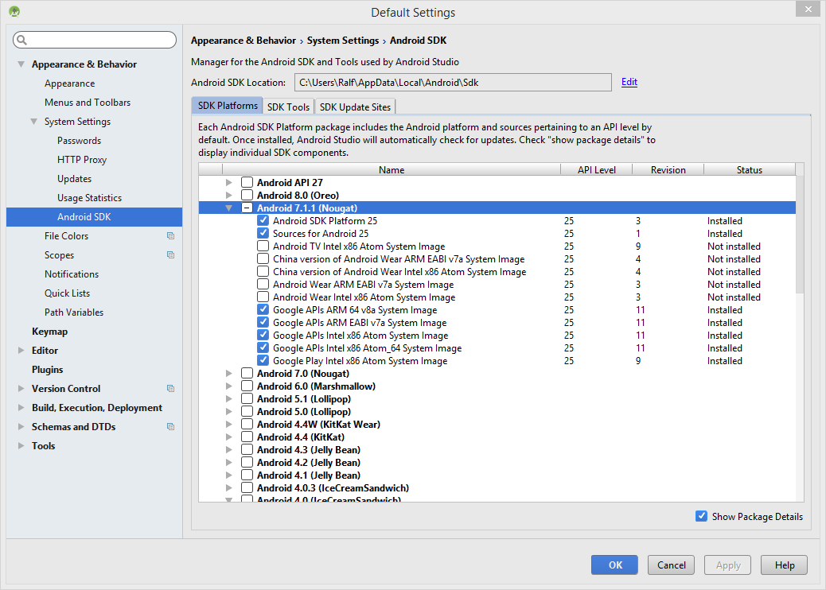826x590 pixels.
Task: Click project-level icon next to Schemas and DTDs
Action: coord(170,427)
